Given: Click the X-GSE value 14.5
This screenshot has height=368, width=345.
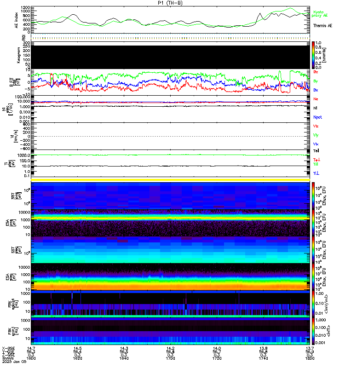Looking at the screenshot, I should pyautogui.click(x=77, y=348).
